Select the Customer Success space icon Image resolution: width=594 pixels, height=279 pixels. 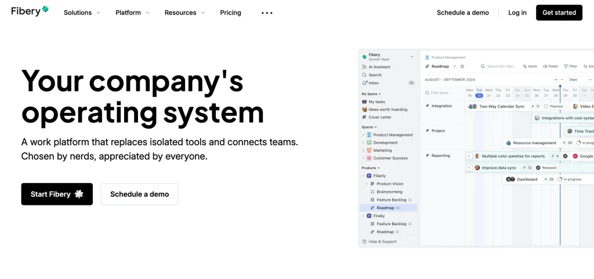click(369, 158)
